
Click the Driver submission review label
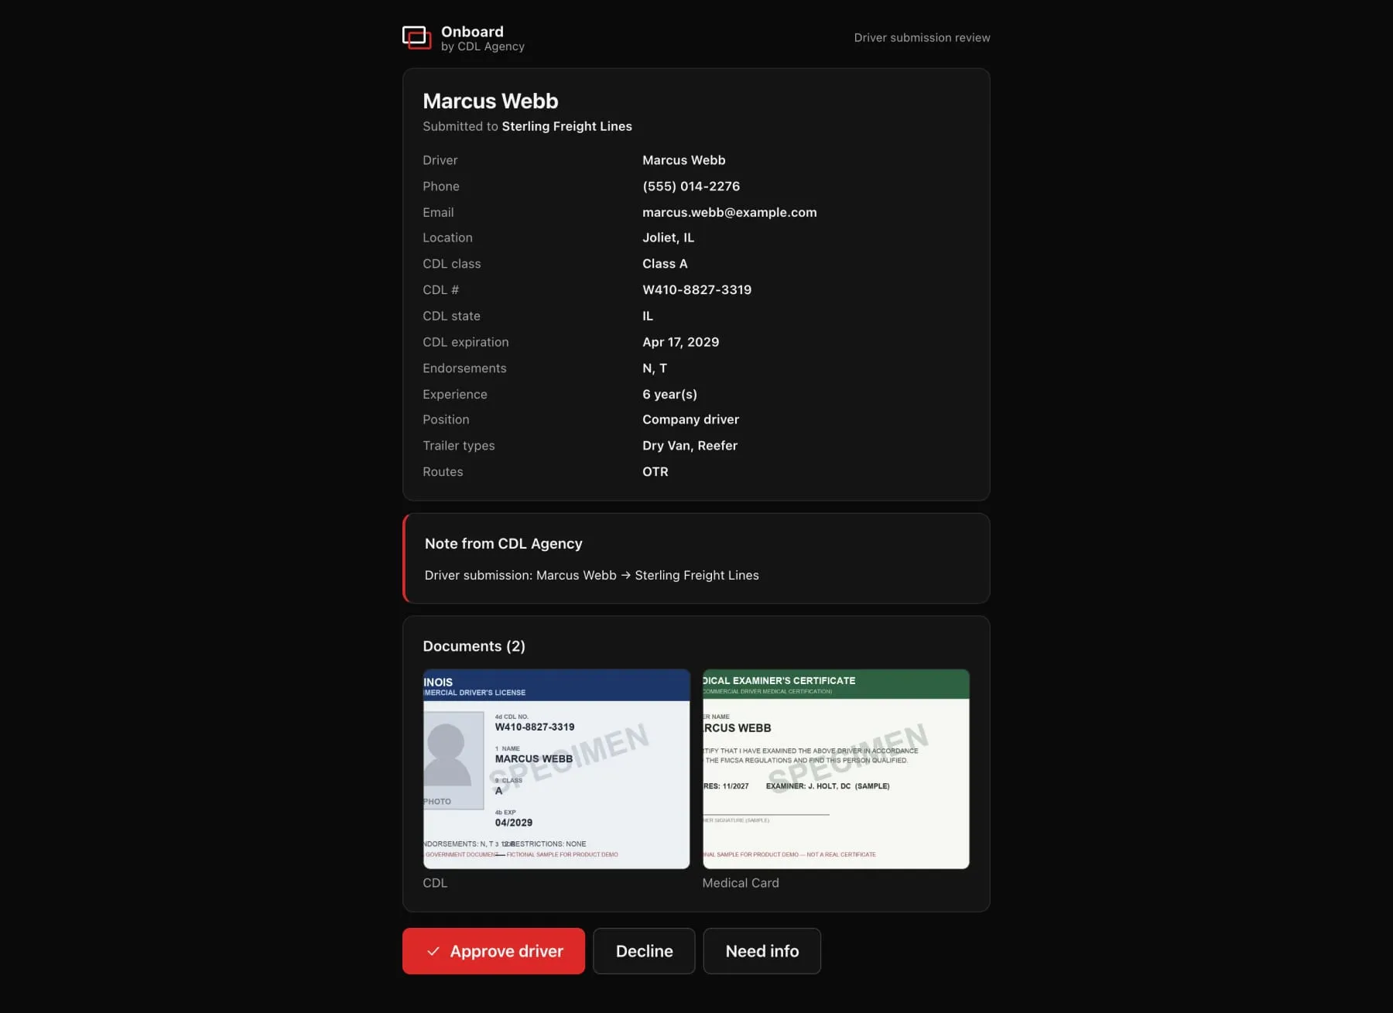(922, 38)
